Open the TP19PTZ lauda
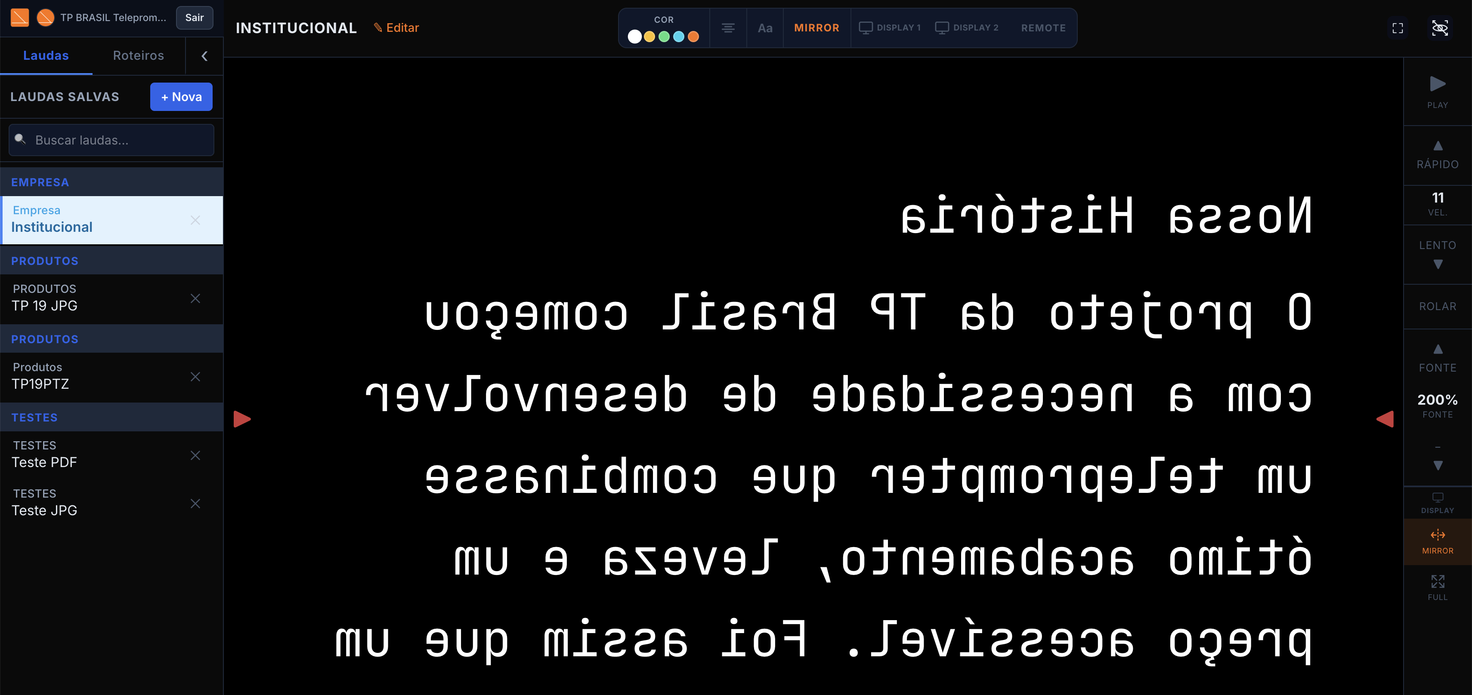The height and width of the screenshot is (695, 1472). click(111, 376)
